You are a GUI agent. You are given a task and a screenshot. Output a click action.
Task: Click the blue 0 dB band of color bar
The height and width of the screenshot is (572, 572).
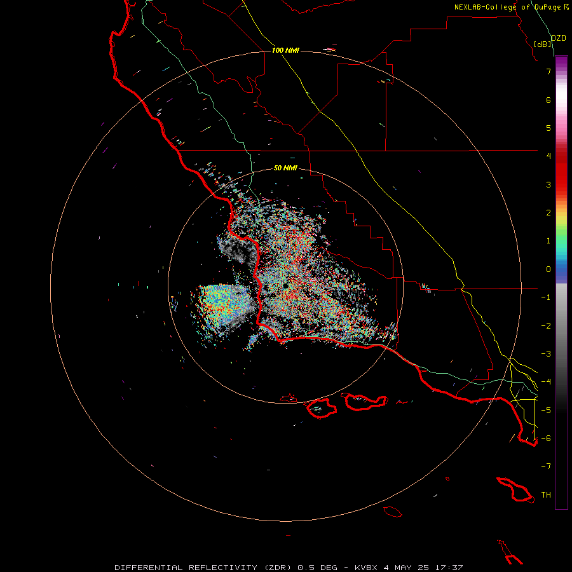[561, 270]
